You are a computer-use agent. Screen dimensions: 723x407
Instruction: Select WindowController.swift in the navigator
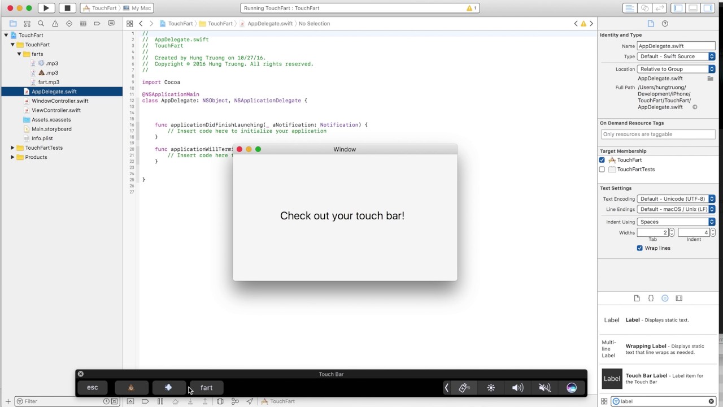tap(60, 101)
